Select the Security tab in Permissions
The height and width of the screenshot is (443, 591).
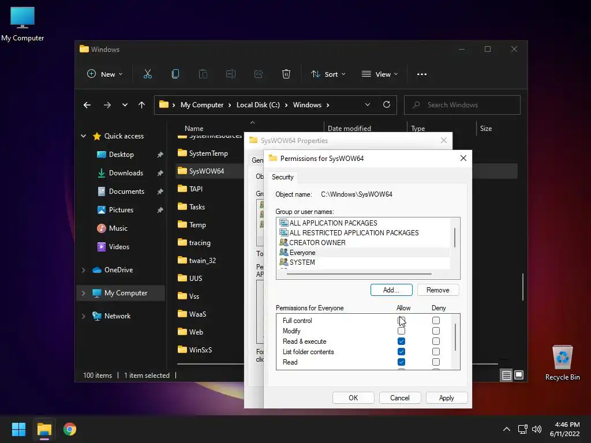point(283,177)
